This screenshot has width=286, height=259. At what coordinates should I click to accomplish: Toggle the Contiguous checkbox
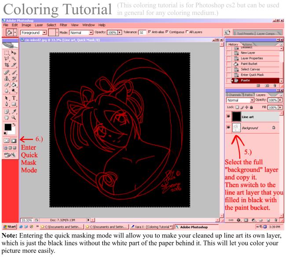click(167, 32)
